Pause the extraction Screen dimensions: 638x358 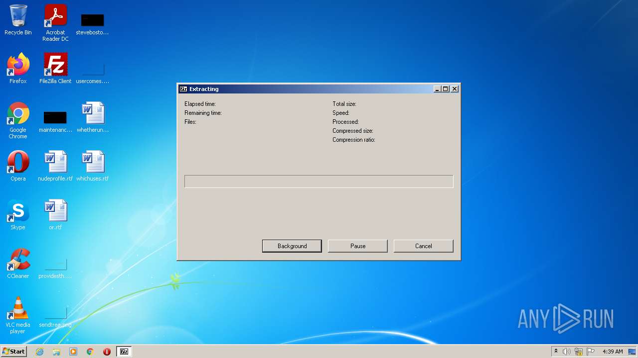click(x=358, y=246)
